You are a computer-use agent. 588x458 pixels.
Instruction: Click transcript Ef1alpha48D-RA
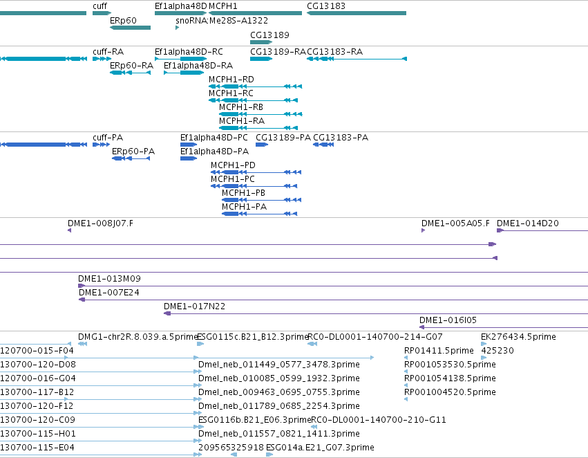coord(198,66)
